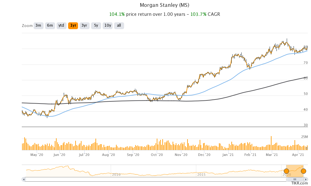Click the 2010 label in navigator
The width and height of the screenshot is (311, 186).
[x=116, y=175]
